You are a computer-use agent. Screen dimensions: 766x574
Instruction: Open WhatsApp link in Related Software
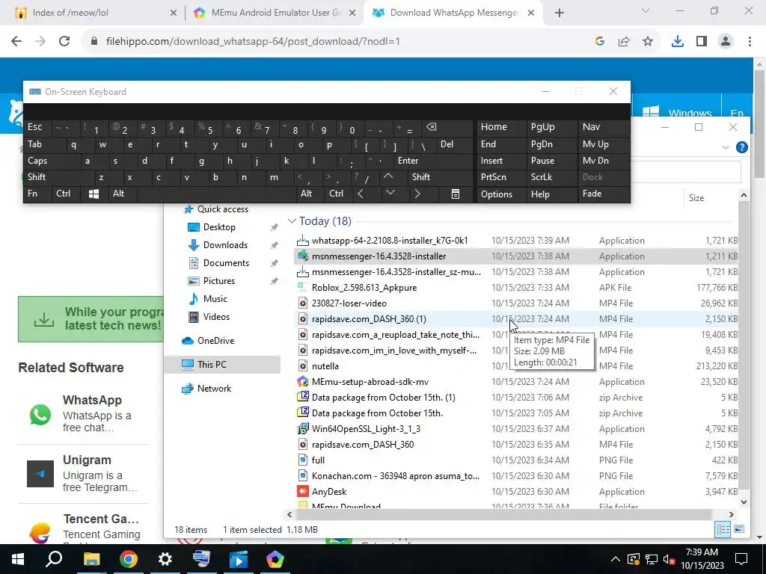92,401
